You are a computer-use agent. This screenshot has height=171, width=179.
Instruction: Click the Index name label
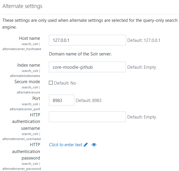29,65
